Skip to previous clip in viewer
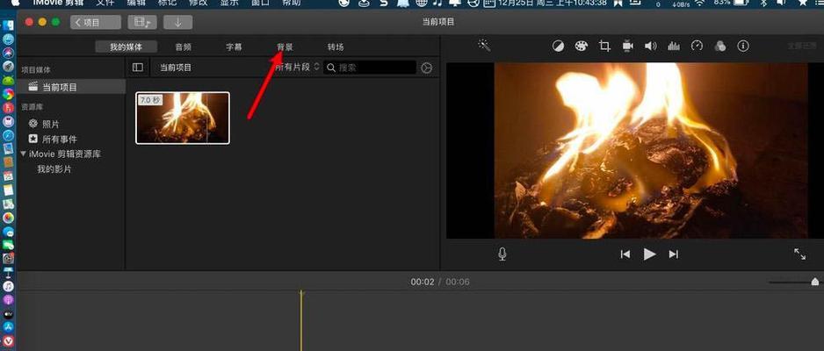This screenshot has height=351, width=824. pyautogui.click(x=625, y=254)
